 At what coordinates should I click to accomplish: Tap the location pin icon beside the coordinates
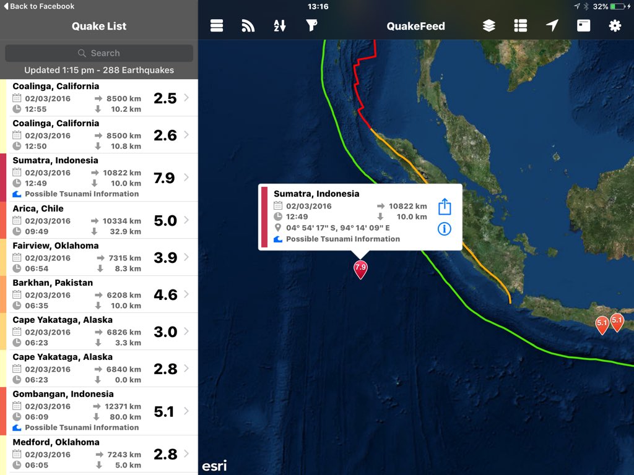click(x=278, y=228)
